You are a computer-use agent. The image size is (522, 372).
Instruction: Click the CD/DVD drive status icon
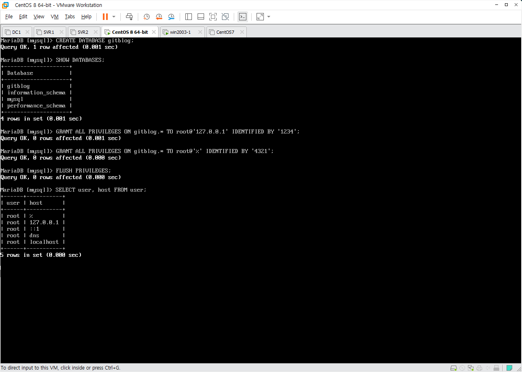462,368
